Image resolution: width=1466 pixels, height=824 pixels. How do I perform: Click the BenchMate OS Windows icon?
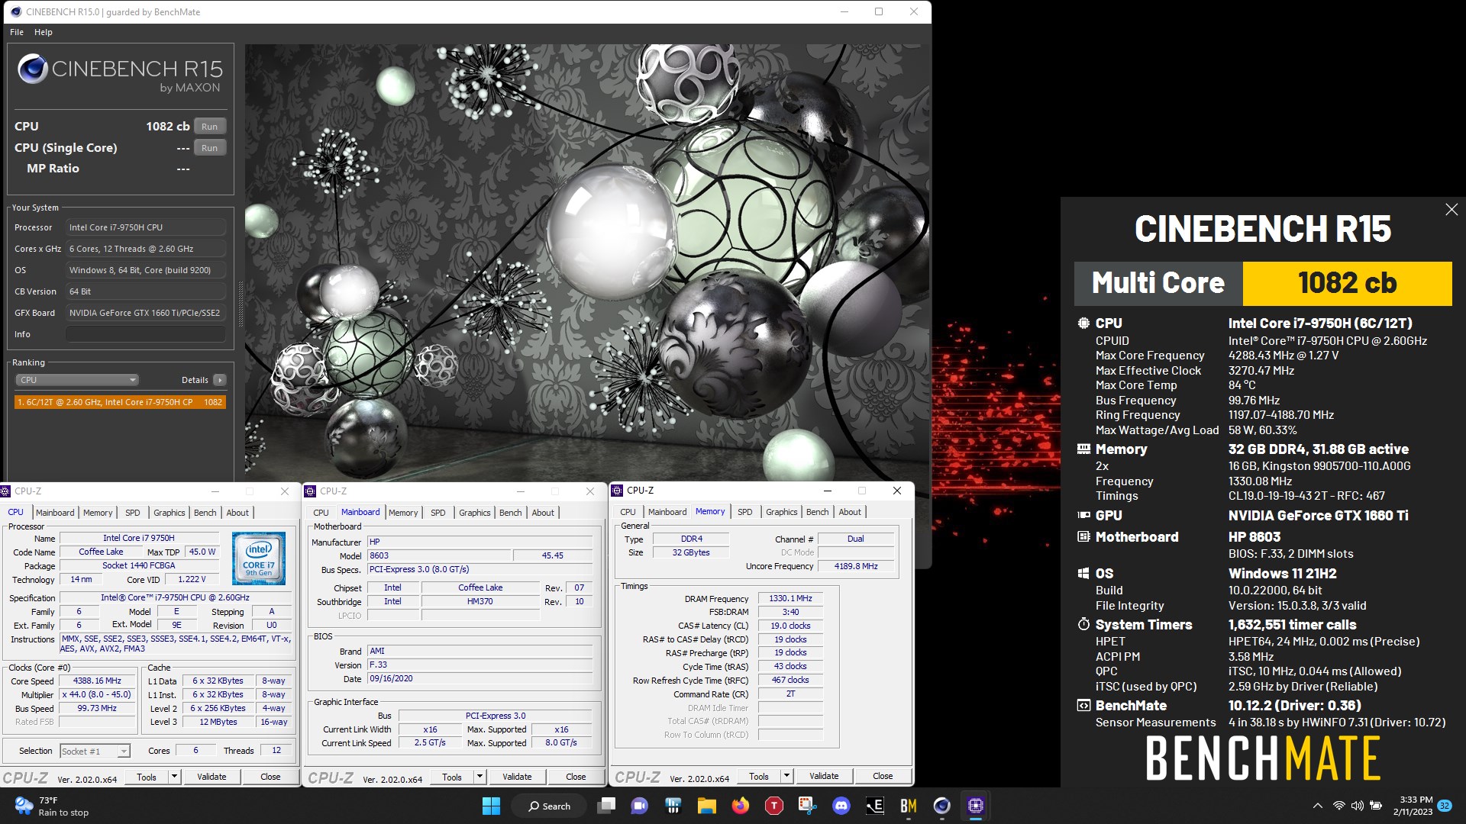pos(1083,574)
